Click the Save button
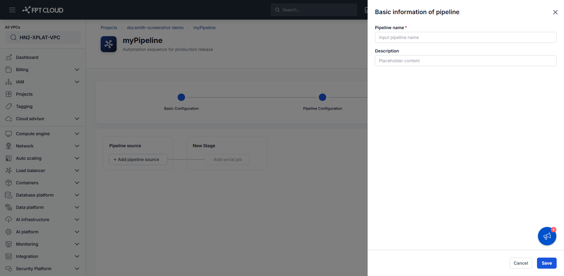564x276 pixels. (x=547, y=263)
